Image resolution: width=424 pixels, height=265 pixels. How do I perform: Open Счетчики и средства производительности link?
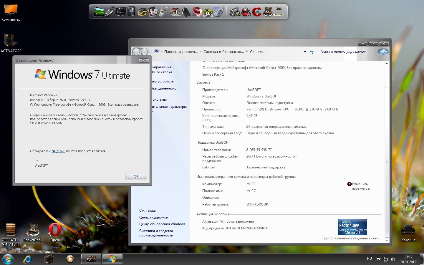tap(156, 233)
